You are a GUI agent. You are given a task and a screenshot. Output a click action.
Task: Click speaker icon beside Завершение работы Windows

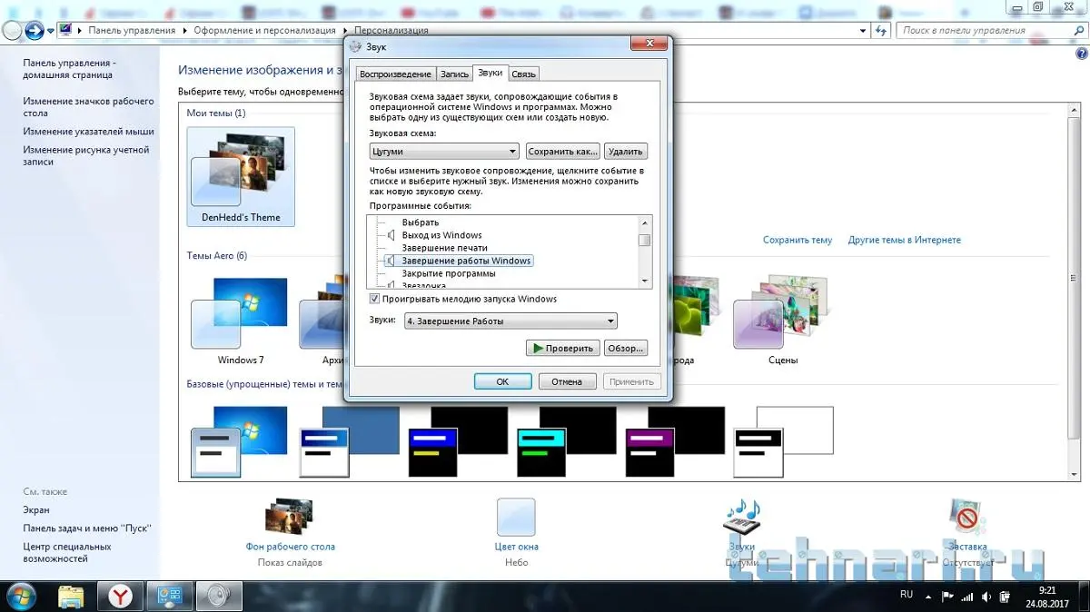pos(391,261)
